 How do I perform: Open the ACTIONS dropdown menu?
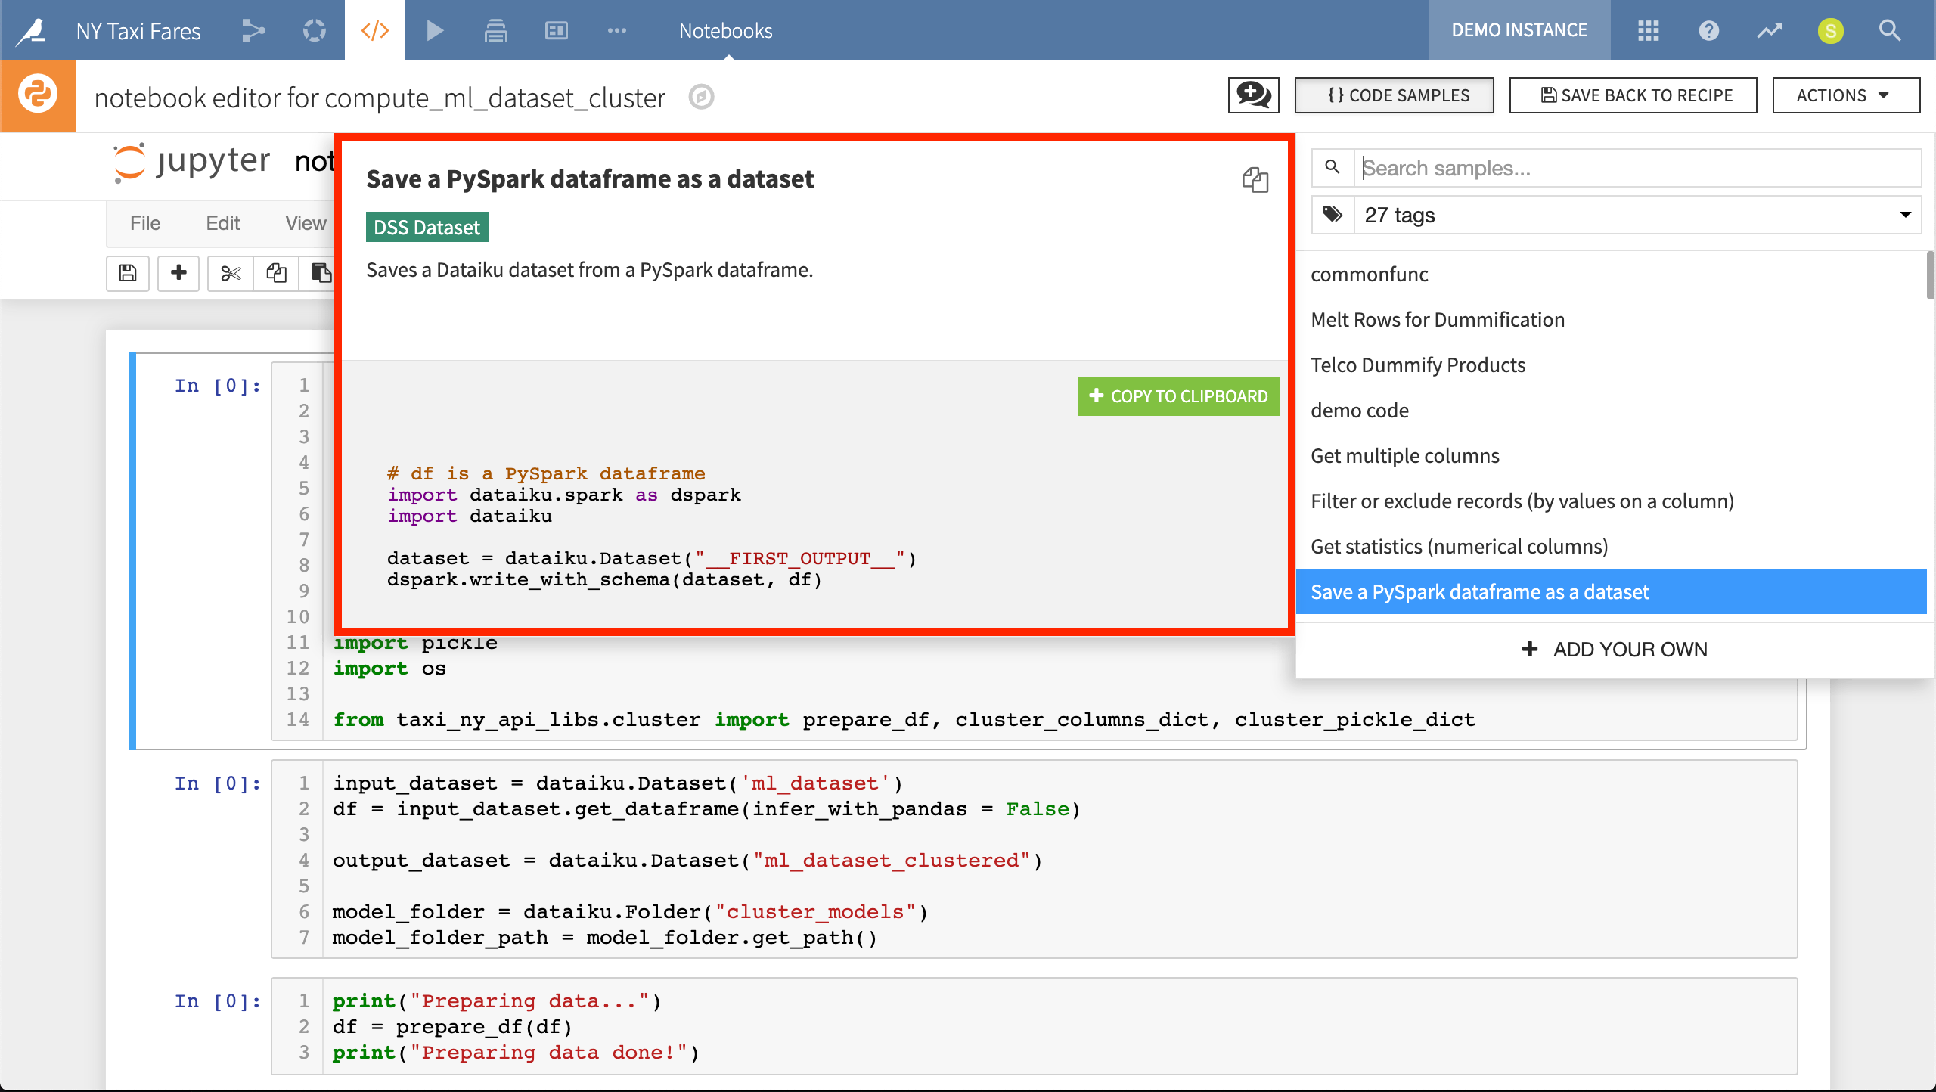1846,95
